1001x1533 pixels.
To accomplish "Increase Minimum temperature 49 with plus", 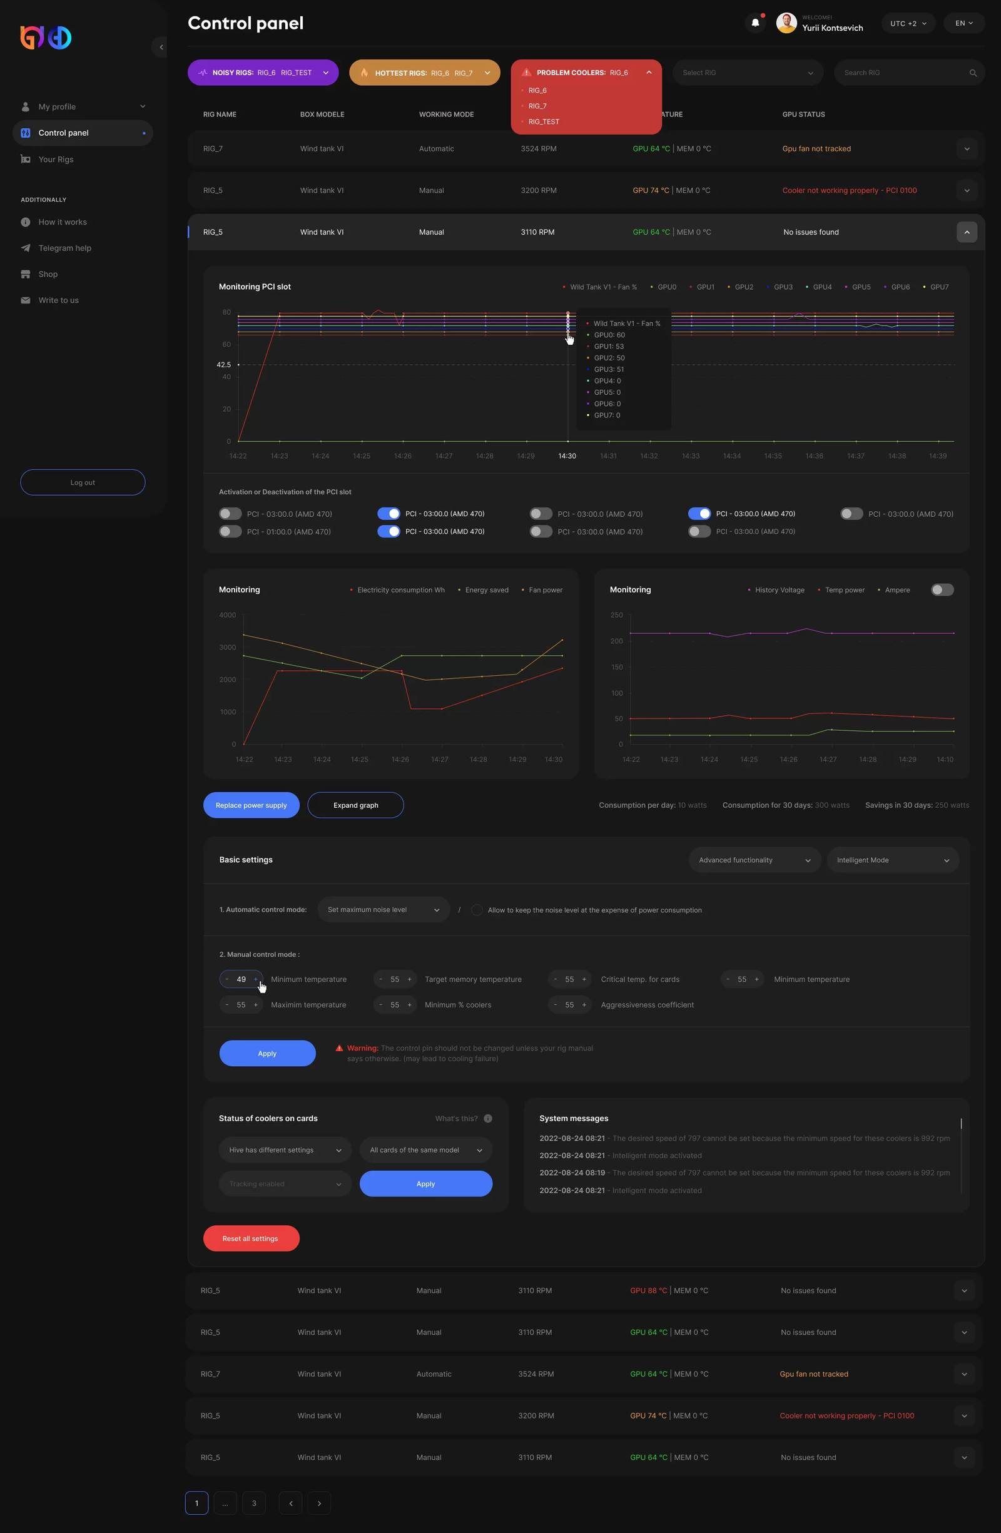I will click(x=256, y=979).
